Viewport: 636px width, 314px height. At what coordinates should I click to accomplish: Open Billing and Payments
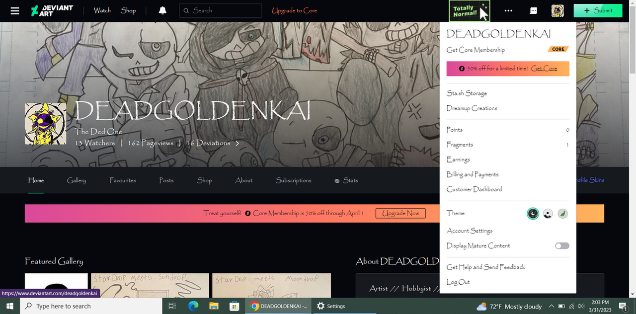click(473, 174)
